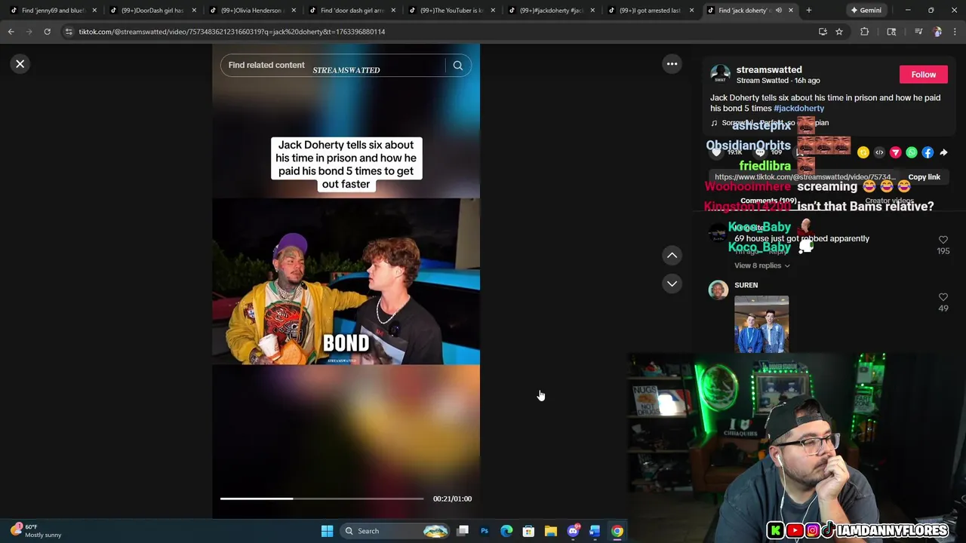
Task: Click the playing video frame to pause
Action: tap(346, 281)
